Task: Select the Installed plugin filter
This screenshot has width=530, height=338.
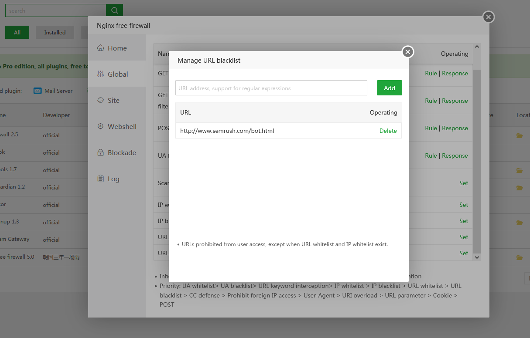Action: coord(55,32)
